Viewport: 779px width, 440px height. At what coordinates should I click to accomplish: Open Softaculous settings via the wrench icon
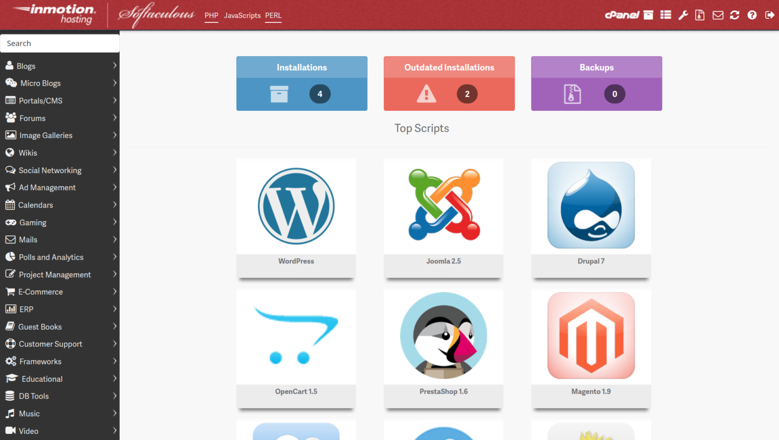(x=683, y=15)
